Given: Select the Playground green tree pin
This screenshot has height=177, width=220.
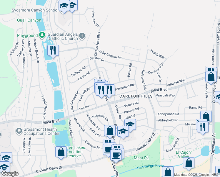Looking at the screenshot, I should (42, 35).
